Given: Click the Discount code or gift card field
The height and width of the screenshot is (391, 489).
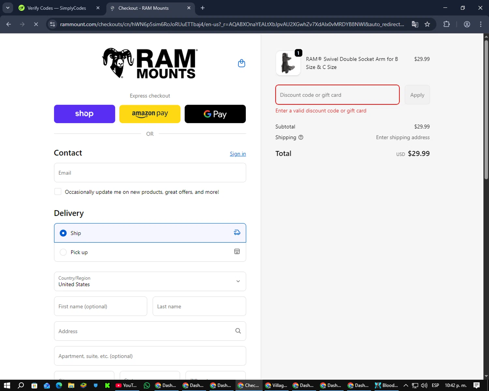Looking at the screenshot, I should (337, 95).
